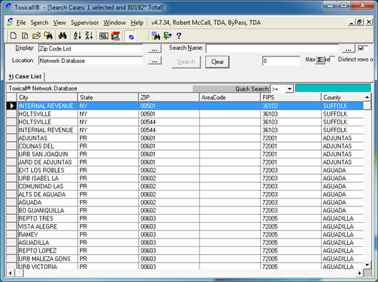Click the AreaCode column header
The image size is (378, 282).
(x=230, y=98)
